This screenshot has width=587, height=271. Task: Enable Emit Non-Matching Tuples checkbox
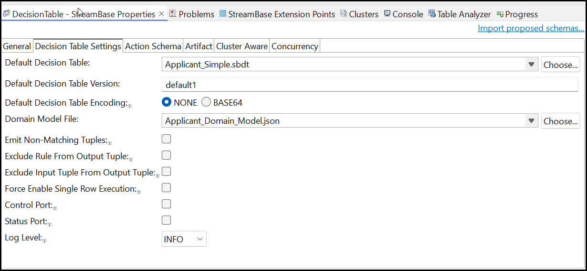tap(166, 139)
